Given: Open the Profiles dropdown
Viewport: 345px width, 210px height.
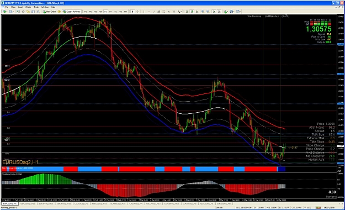Looking at the screenshot, I should [11, 12].
